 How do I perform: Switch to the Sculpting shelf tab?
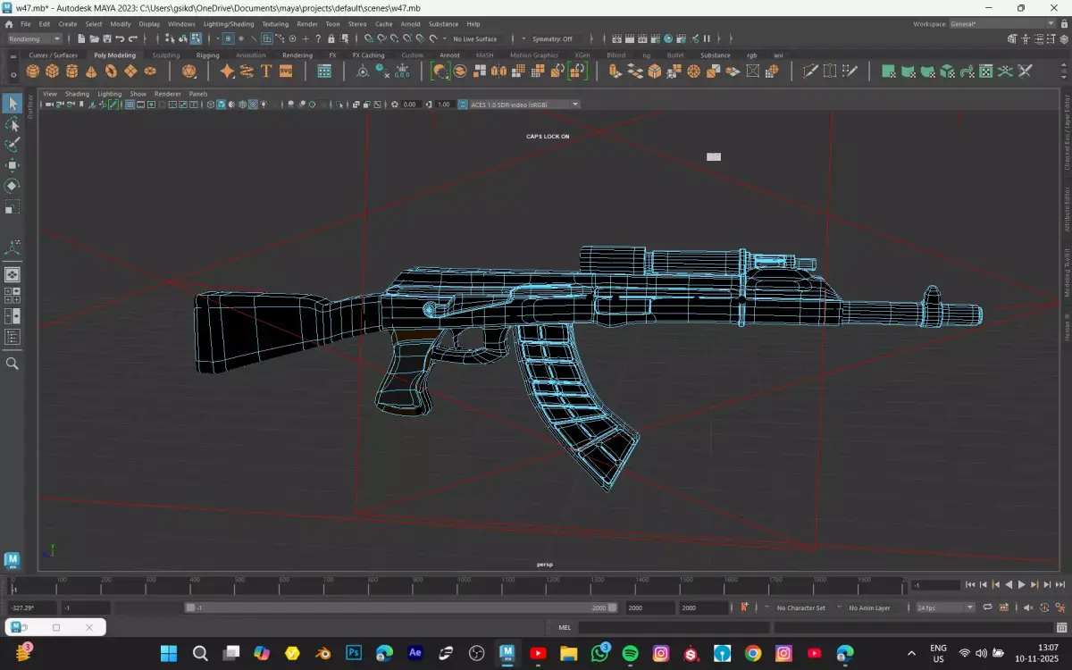coord(166,55)
